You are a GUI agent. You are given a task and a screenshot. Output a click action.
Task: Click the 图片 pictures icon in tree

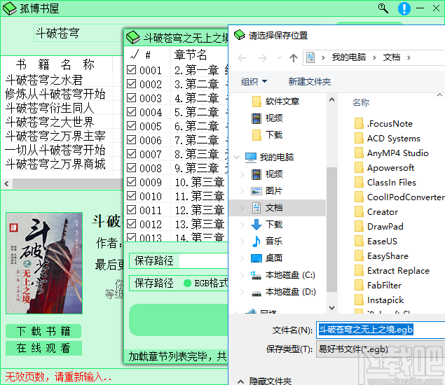click(256, 191)
